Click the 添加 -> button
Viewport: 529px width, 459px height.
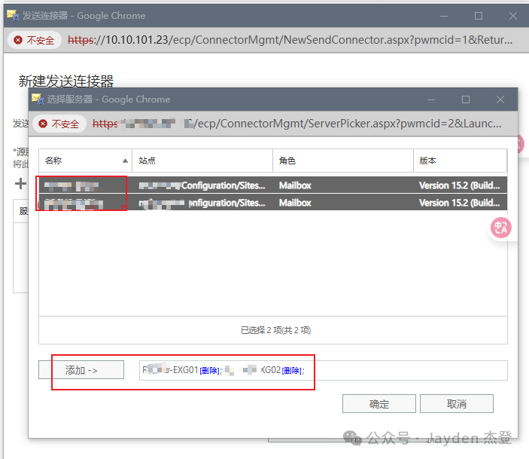(x=81, y=370)
